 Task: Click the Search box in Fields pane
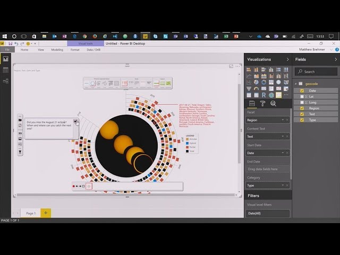point(316,72)
